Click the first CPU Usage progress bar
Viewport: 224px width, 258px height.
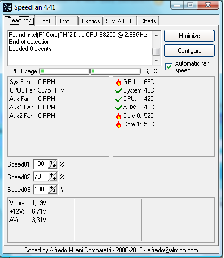[64, 71]
